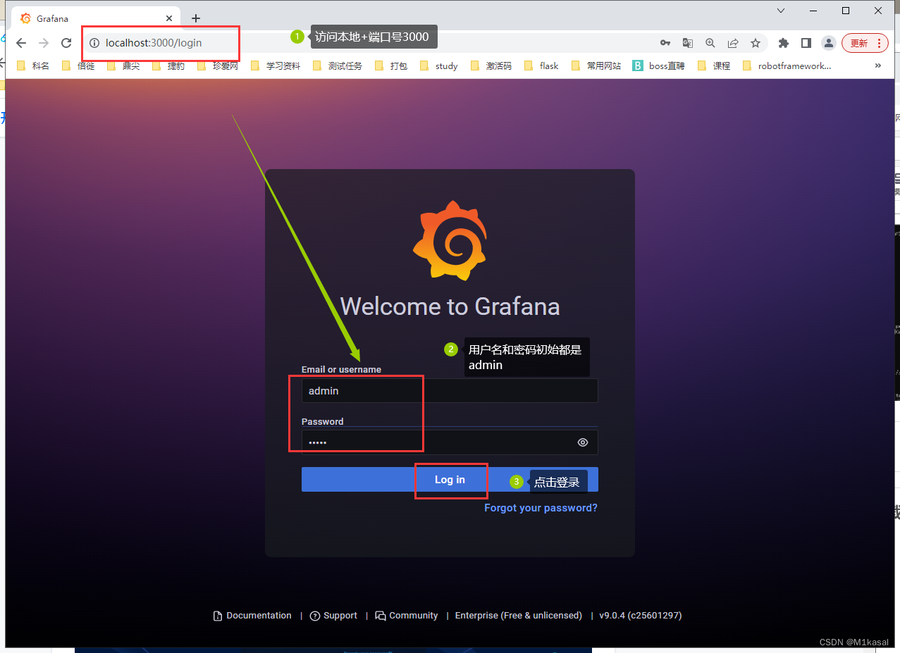Toggle the browser side panel icon
The width and height of the screenshot is (900, 653).
[806, 43]
